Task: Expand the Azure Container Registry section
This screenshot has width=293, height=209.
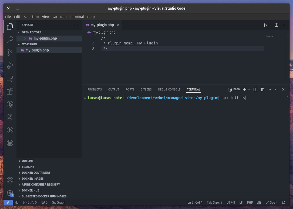Action: [x=49, y=184]
